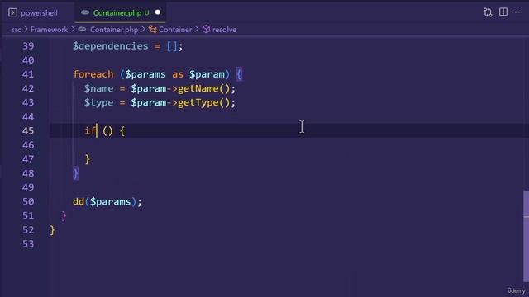Click line number 53 in the gutter
The image size is (529, 297).
coord(28,244)
